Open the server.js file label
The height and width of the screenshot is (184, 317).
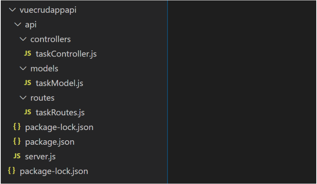click(40, 157)
